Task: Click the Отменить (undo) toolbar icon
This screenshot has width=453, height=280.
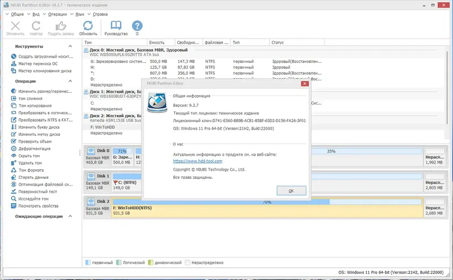Action: 15,26
